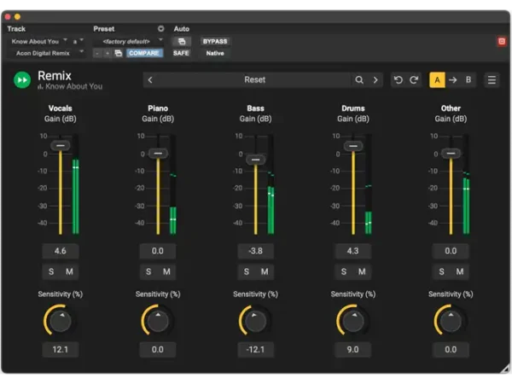Screen dimensions: 512x384
Task: Open the Acon Digital Remix plugin dropdown
Action: (x=47, y=53)
